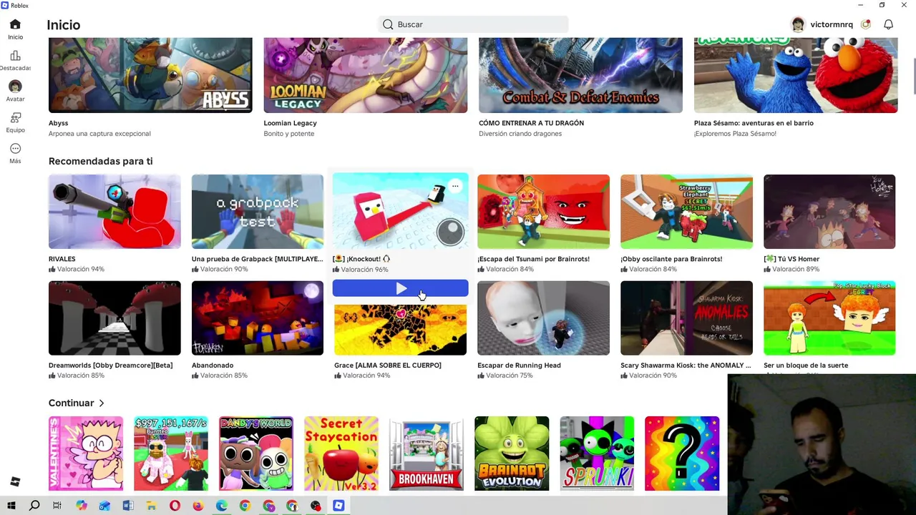Open Tú VS Homer game thumbnail
Image resolution: width=916 pixels, height=515 pixels.
click(829, 212)
